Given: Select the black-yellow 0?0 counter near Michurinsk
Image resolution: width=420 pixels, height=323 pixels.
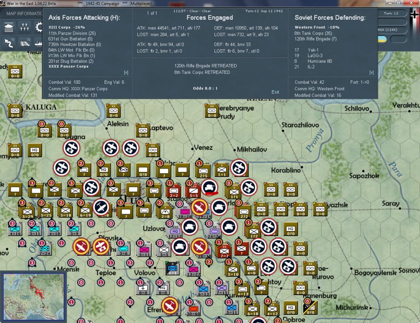Looking at the screenshot, I should pos(310,307).
